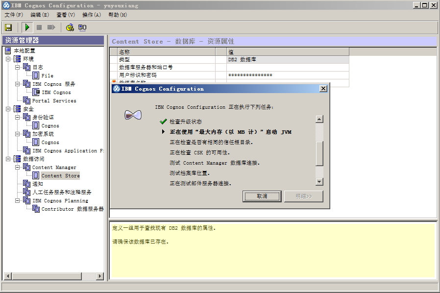Click the task list scroll down arrow
Image resolution: width=440 pixels, height=293 pixels.
pyautogui.click(x=319, y=182)
